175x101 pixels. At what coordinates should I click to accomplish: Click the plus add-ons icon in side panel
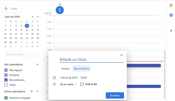pyautogui.click(x=171, y=31)
